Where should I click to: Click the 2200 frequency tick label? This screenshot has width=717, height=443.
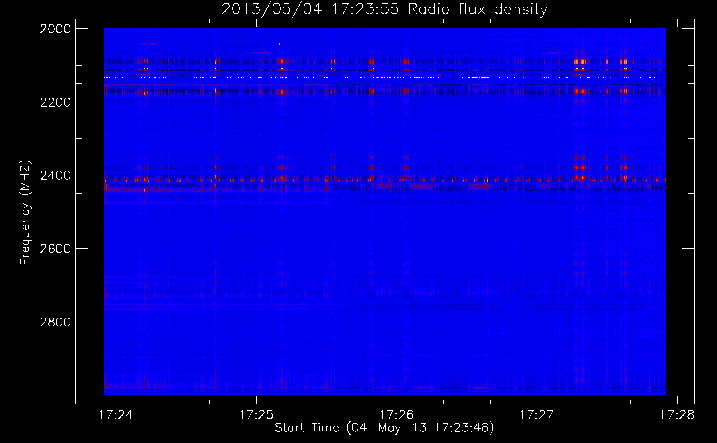(55, 102)
